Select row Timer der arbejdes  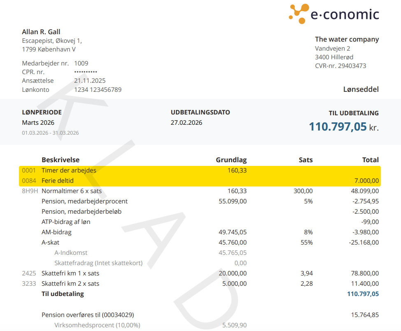click(200, 170)
